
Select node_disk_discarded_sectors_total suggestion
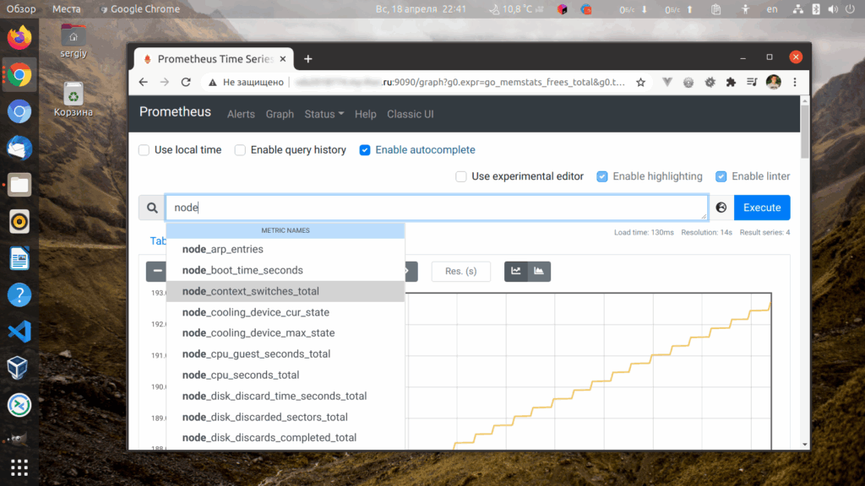(286, 417)
